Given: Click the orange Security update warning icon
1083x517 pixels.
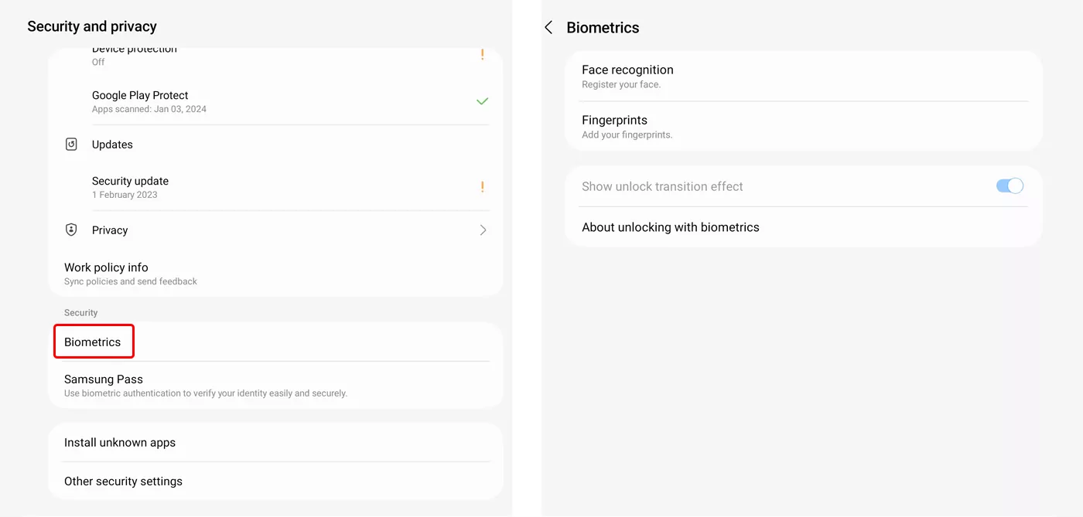Looking at the screenshot, I should coord(482,187).
